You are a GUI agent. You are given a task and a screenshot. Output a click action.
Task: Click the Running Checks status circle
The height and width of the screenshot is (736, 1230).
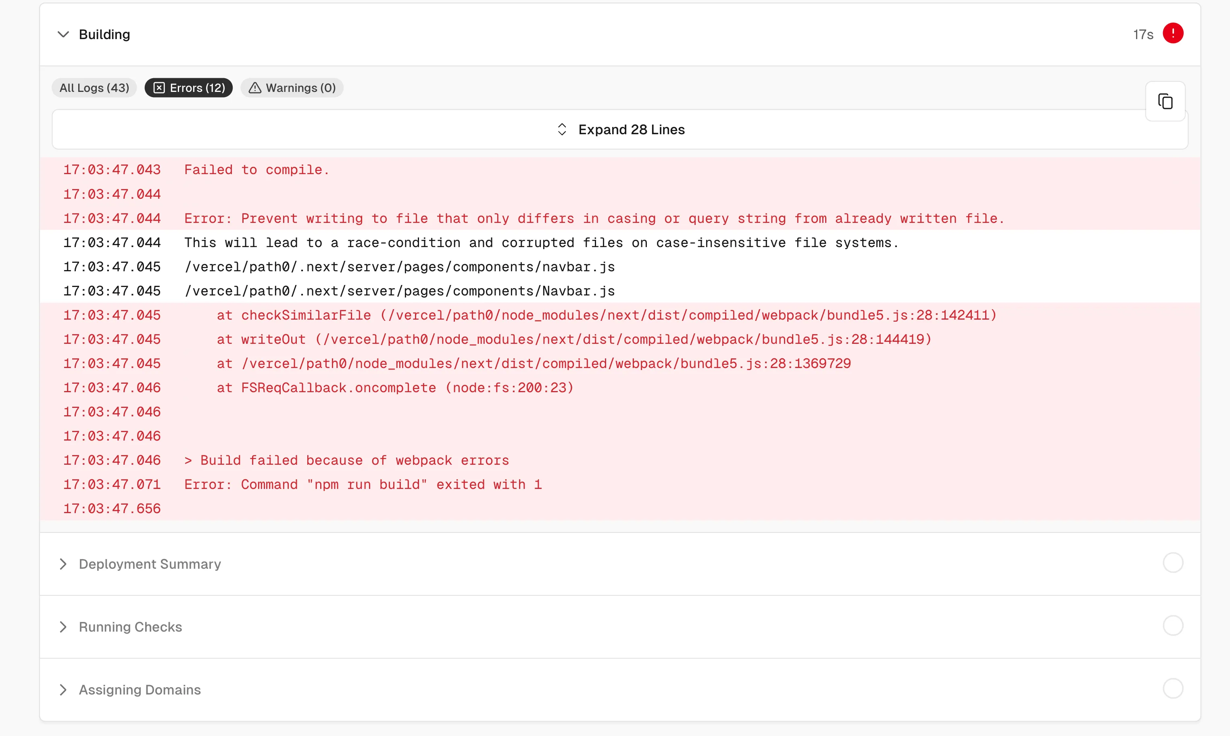coord(1173,626)
